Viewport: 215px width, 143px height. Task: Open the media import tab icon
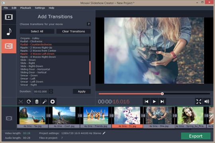coord(9,17)
